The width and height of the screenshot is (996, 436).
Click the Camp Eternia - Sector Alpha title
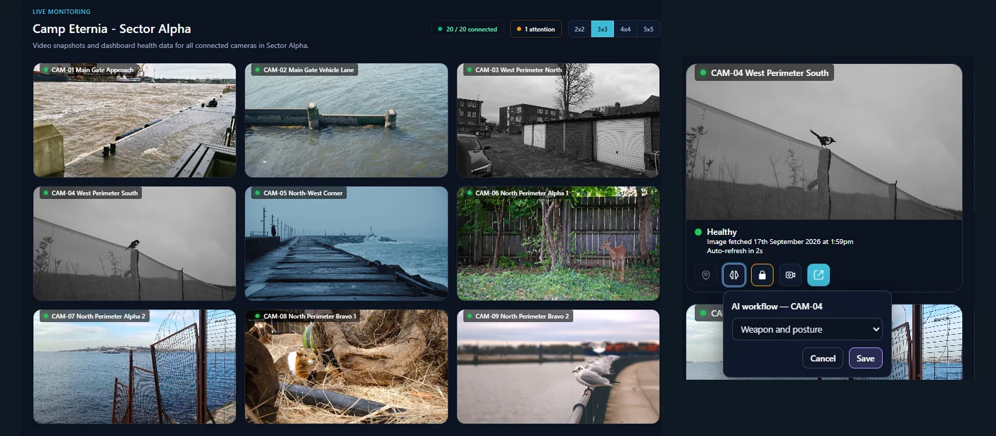pyautogui.click(x=112, y=29)
